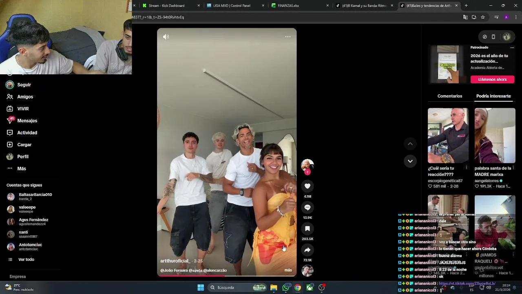
Task: Click the Cargar plus-square icon
Action: [10, 145]
